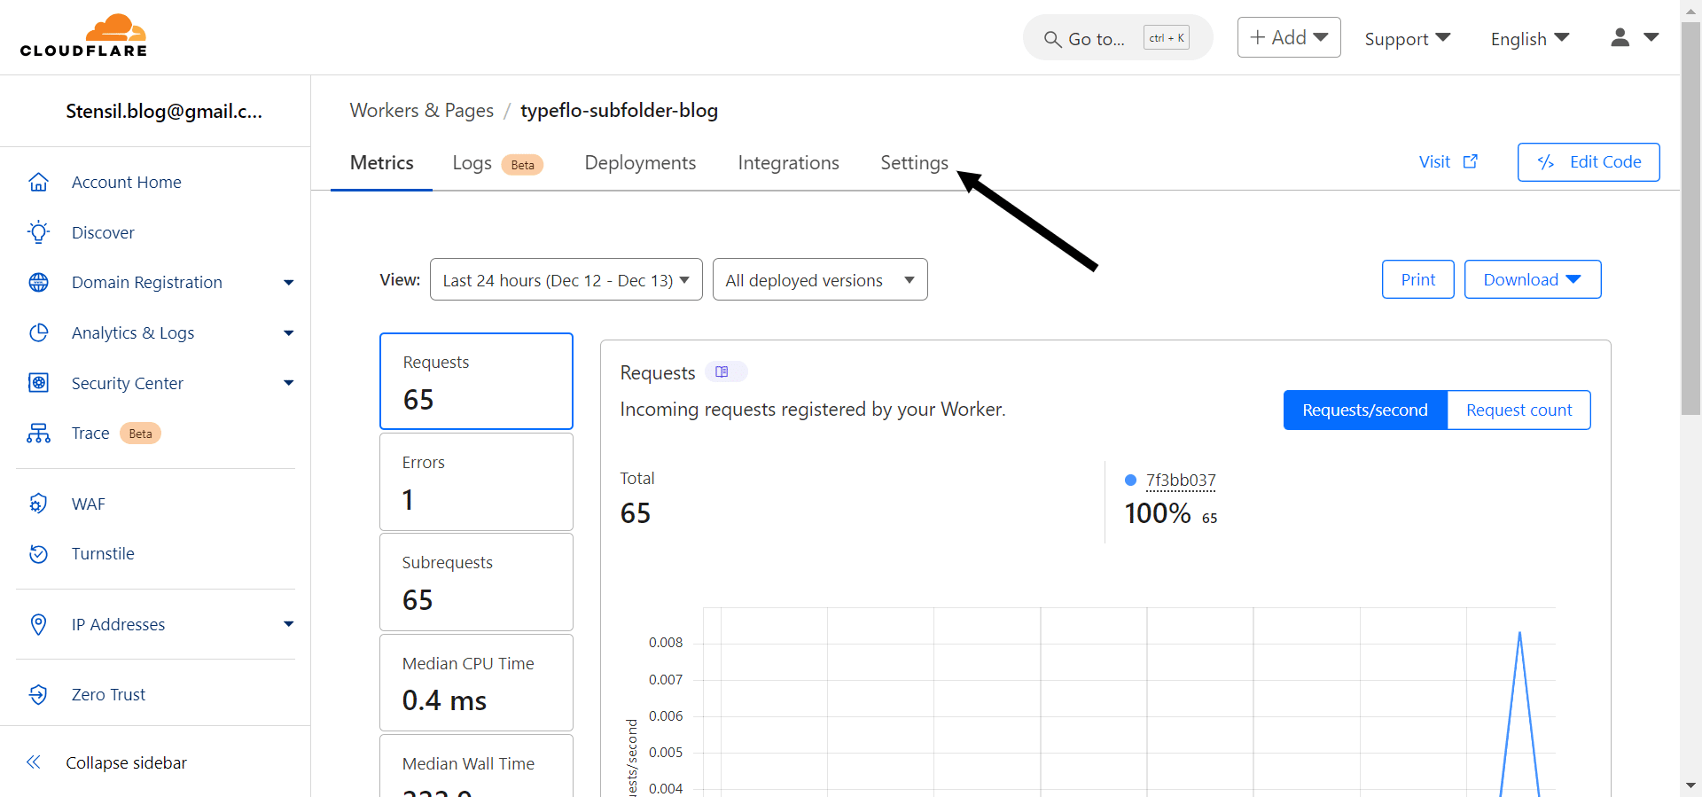Viewport: 1702px width, 797px height.
Task: Open Zero Trust label in the sidebar
Action: point(108,694)
